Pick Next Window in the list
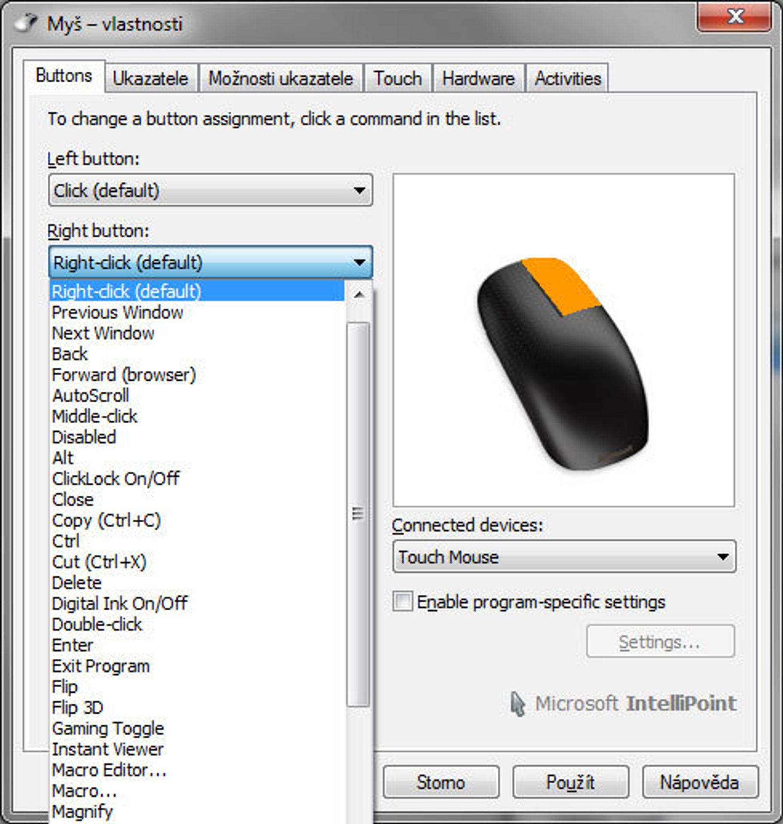Image resolution: width=783 pixels, height=824 pixels. tap(197, 333)
